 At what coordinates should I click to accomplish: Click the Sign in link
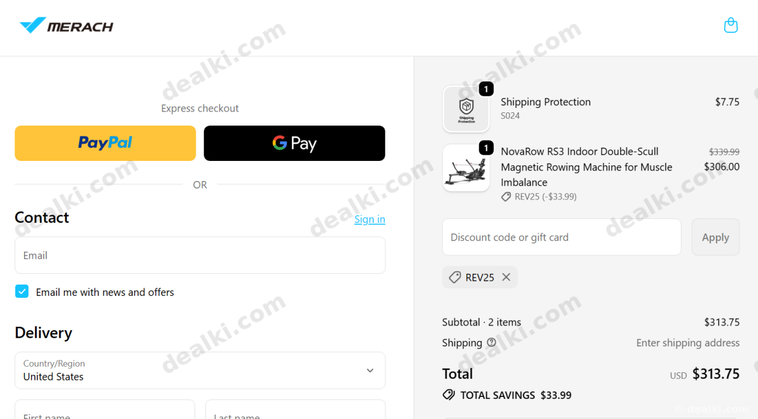pyautogui.click(x=370, y=219)
